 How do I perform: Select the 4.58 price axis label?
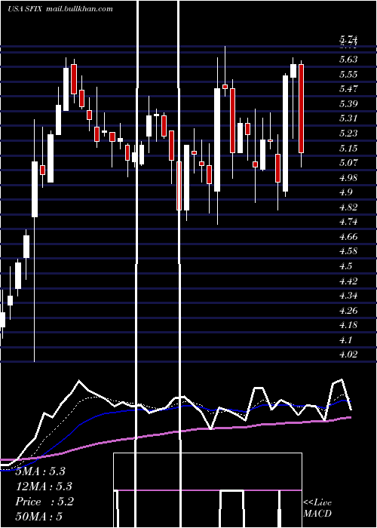point(348,251)
